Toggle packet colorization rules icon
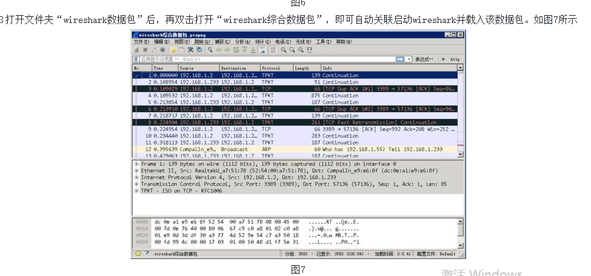Screen dimensions: 591x276 pyautogui.click(x=273, y=50)
